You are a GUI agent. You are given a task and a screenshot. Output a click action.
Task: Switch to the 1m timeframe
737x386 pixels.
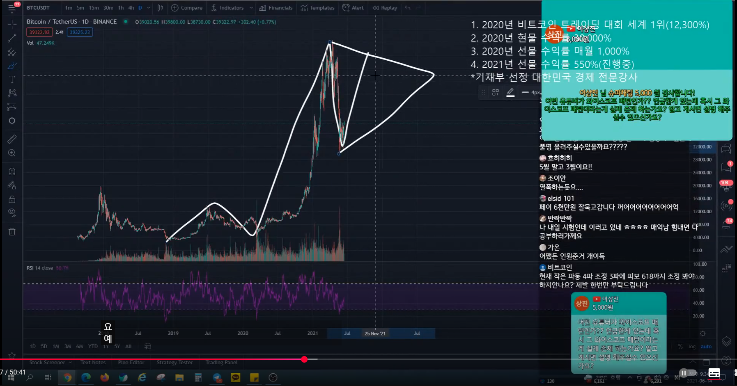pyautogui.click(x=69, y=8)
